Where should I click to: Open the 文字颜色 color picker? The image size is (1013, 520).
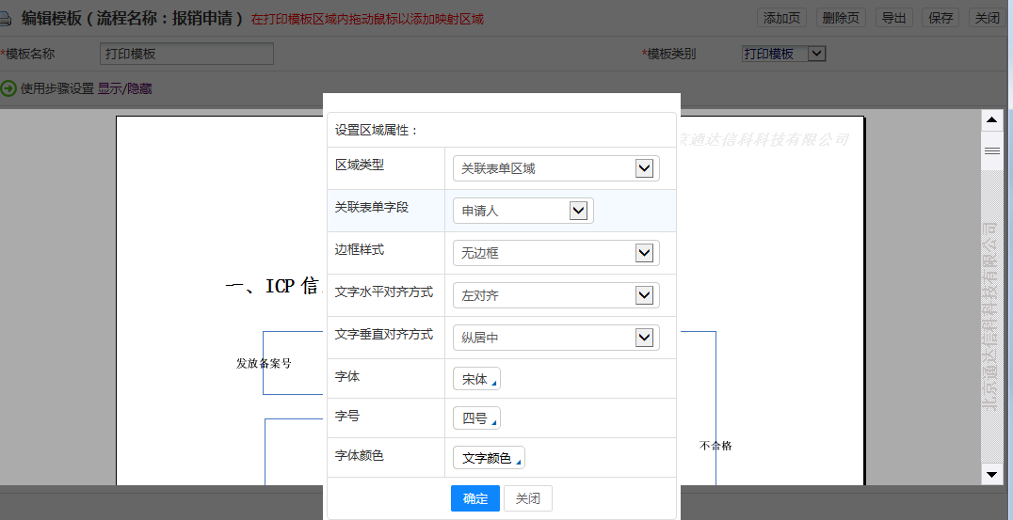pos(489,458)
